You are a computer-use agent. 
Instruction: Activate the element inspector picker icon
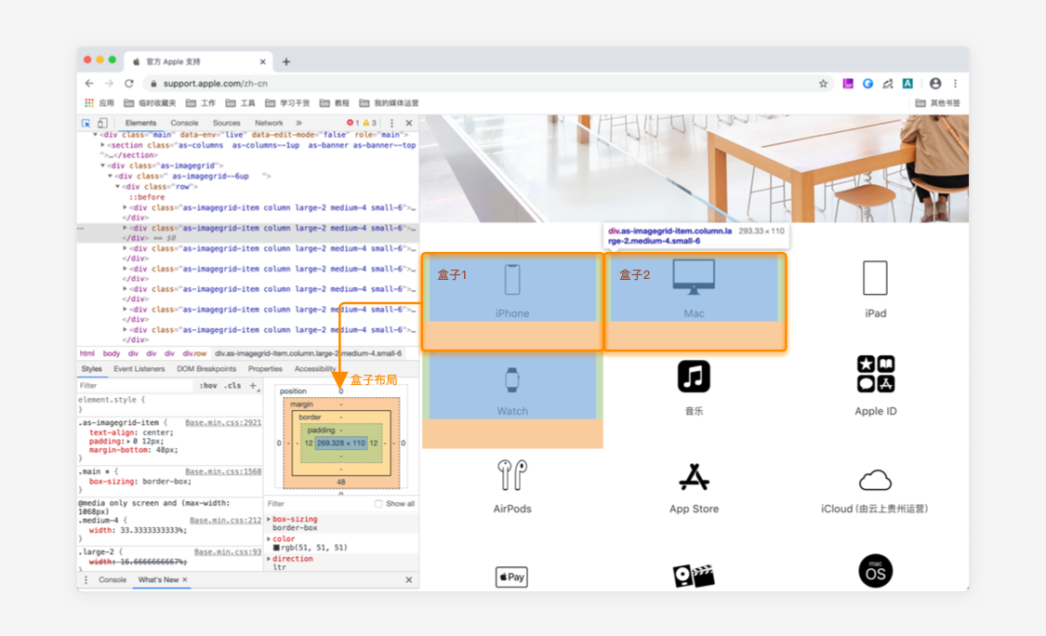(86, 124)
